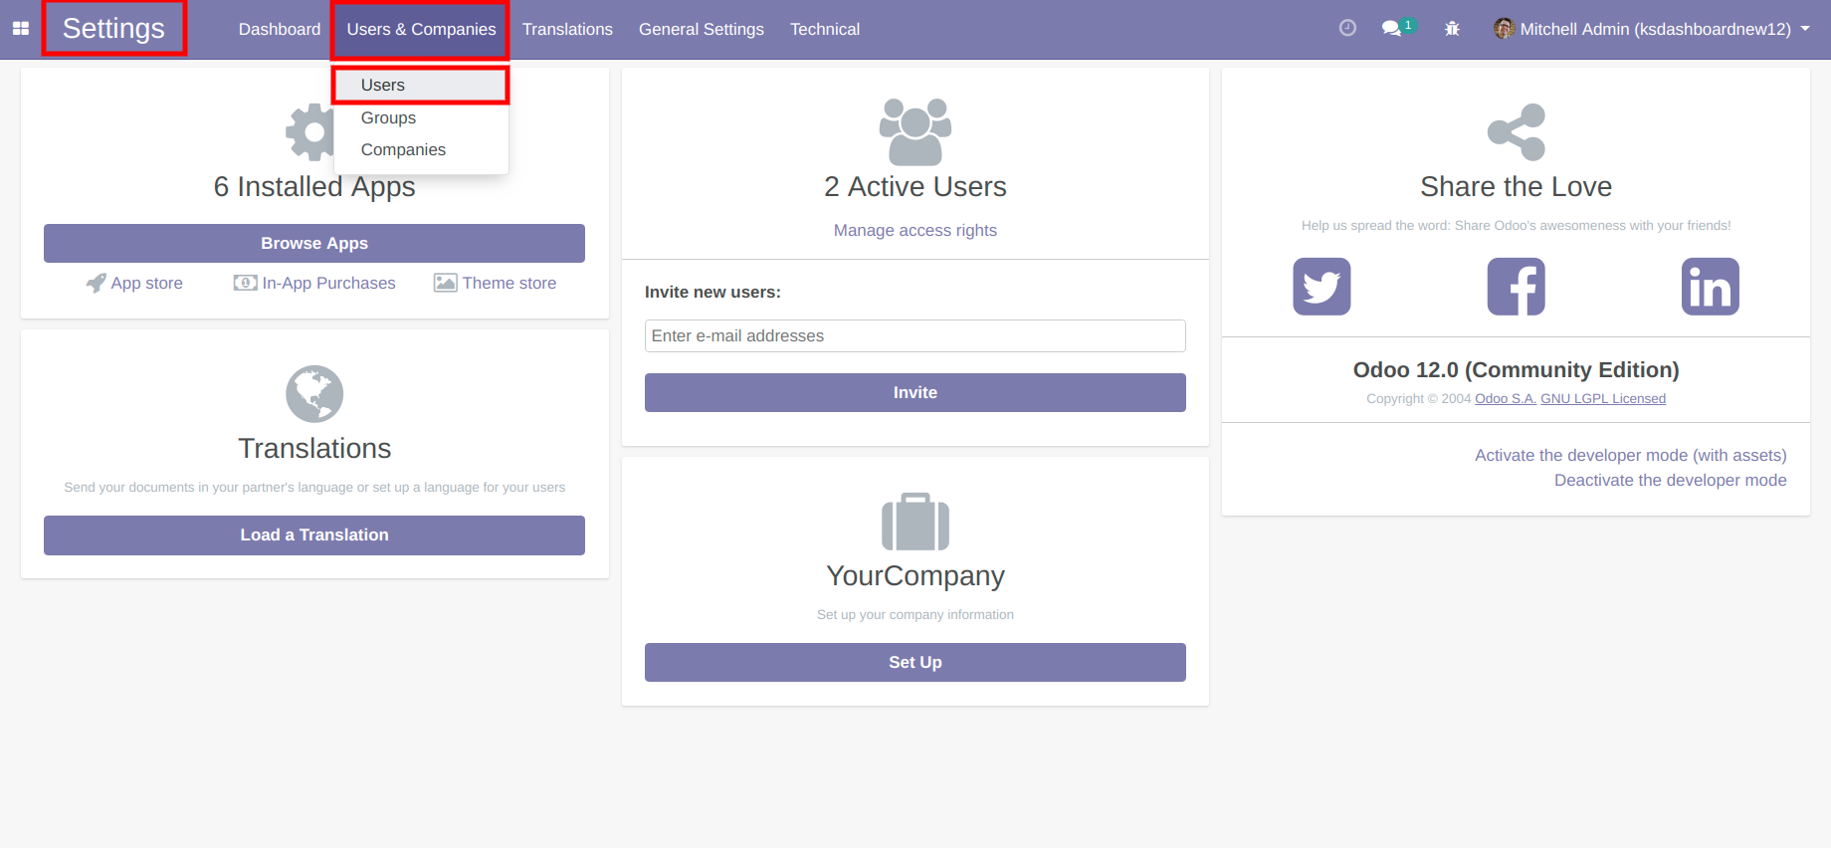Choose Users in the open submenu
Image resolution: width=1831 pixels, height=848 pixels.
point(383,85)
